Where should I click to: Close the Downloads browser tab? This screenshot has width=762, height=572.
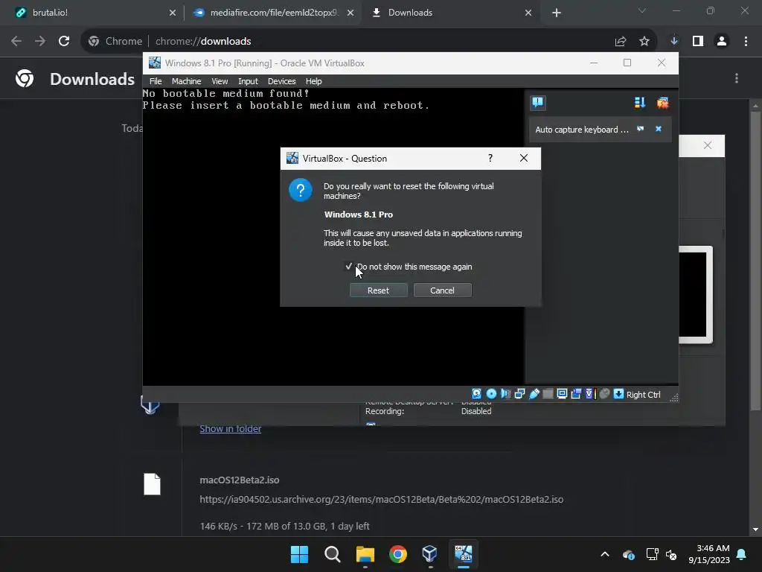pyautogui.click(x=528, y=13)
